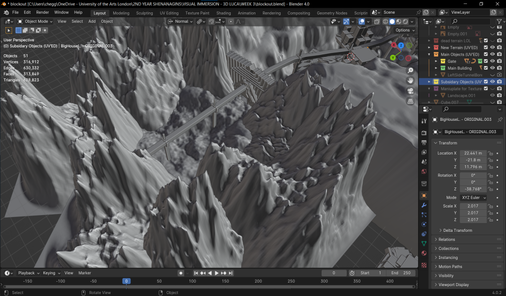The image size is (506, 296).
Task: Open the Object properties tab
Action: tap(424, 195)
